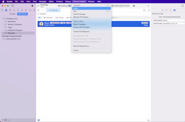Toggle the left navigator sidebar

point(13,6)
